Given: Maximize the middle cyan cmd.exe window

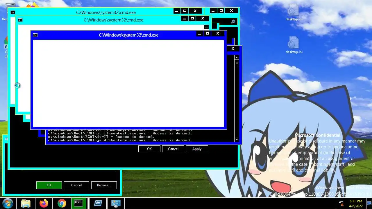Looking at the screenshot, I should pos(192,19).
